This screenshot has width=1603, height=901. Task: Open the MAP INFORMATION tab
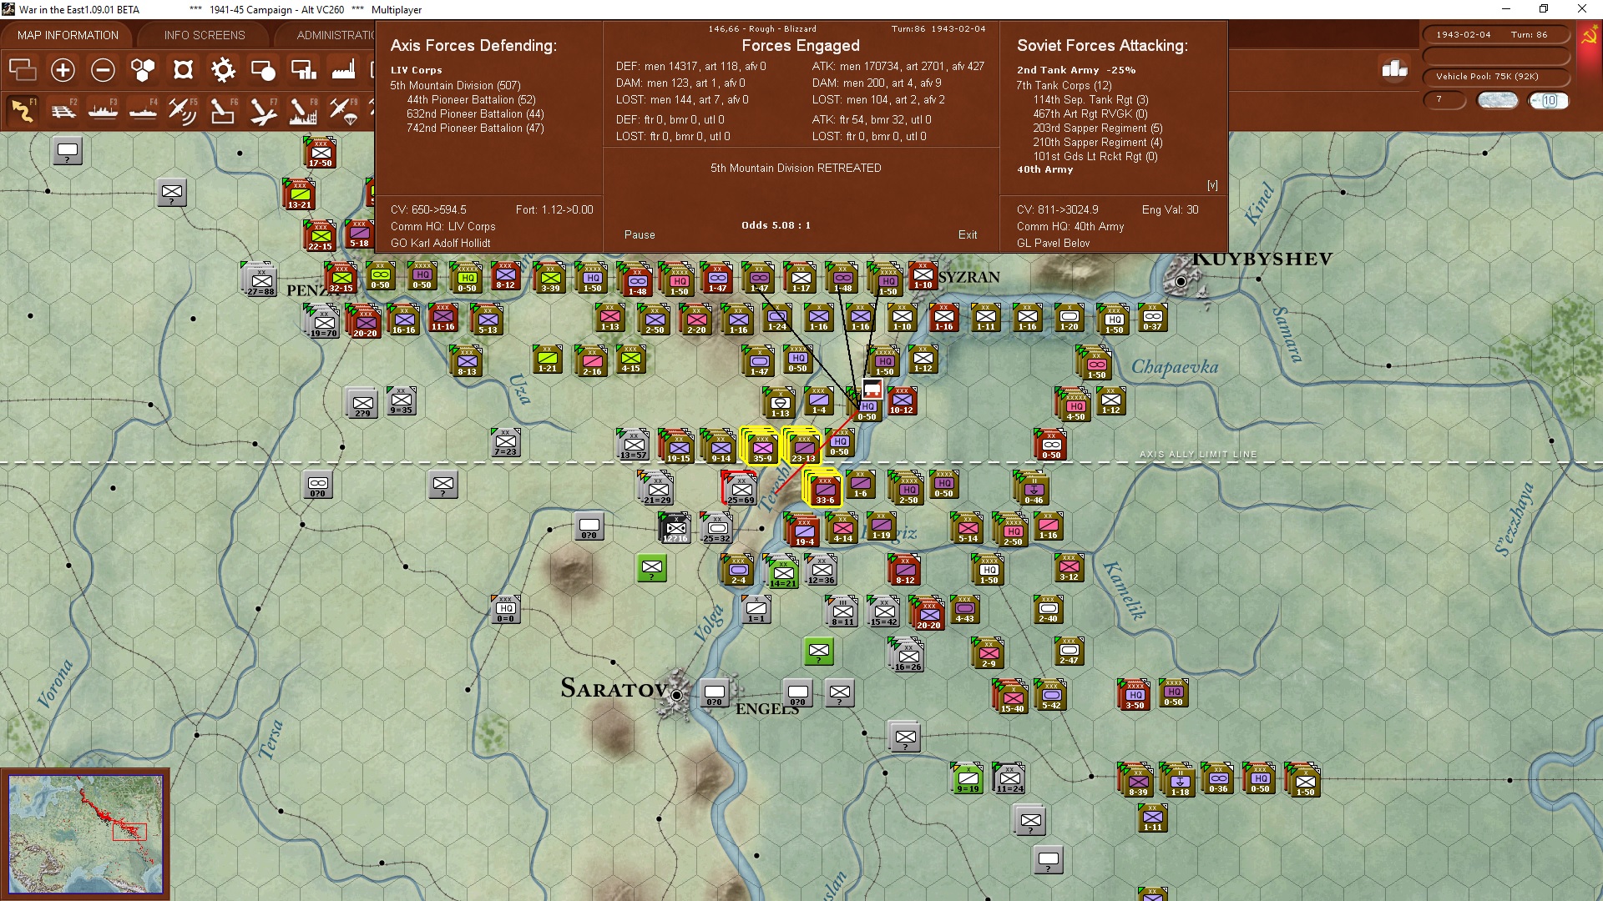coord(68,35)
